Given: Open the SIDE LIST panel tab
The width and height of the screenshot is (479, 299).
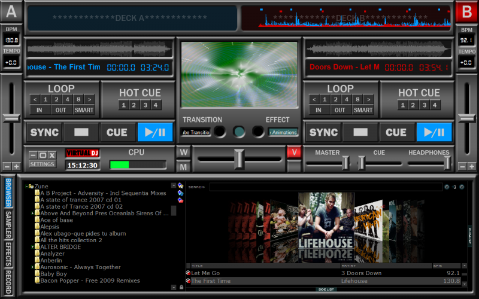Looking at the screenshot, I should [326, 289].
